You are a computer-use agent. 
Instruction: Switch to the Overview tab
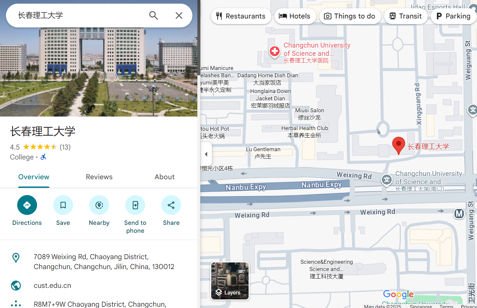click(34, 177)
